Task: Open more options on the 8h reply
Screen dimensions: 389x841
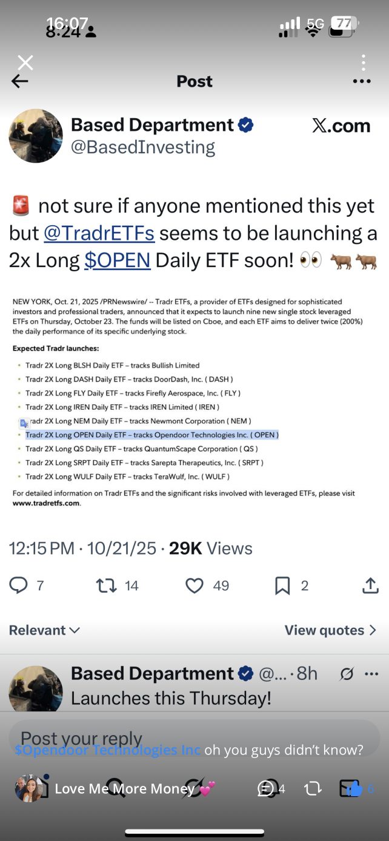Action: click(371, 674)
